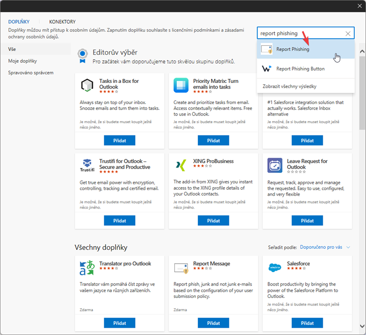Image resolution: width=366 pixels, height=335 pixels.
Task: Select 'Report Phishing Button' suggestion
Action: tap(300, 69)
